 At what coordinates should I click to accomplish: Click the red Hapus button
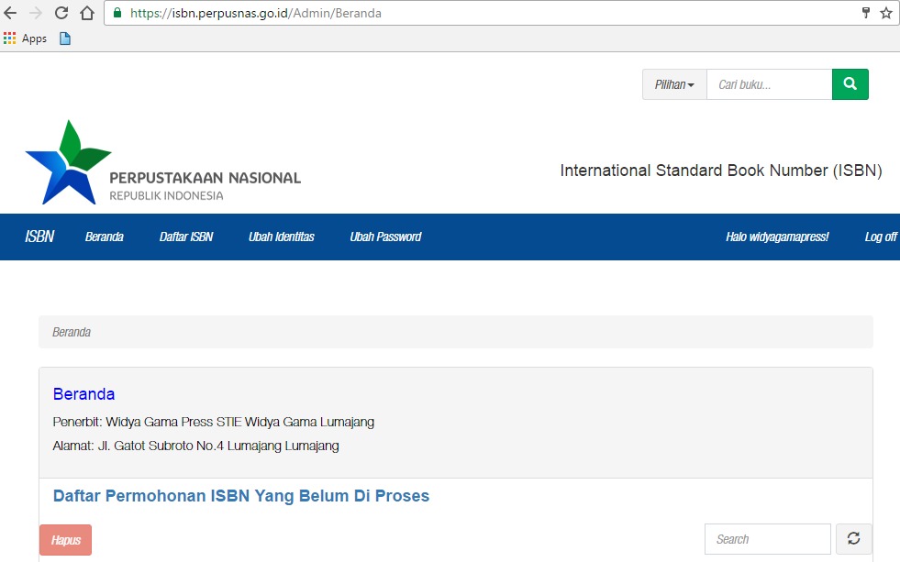point(65,540)
